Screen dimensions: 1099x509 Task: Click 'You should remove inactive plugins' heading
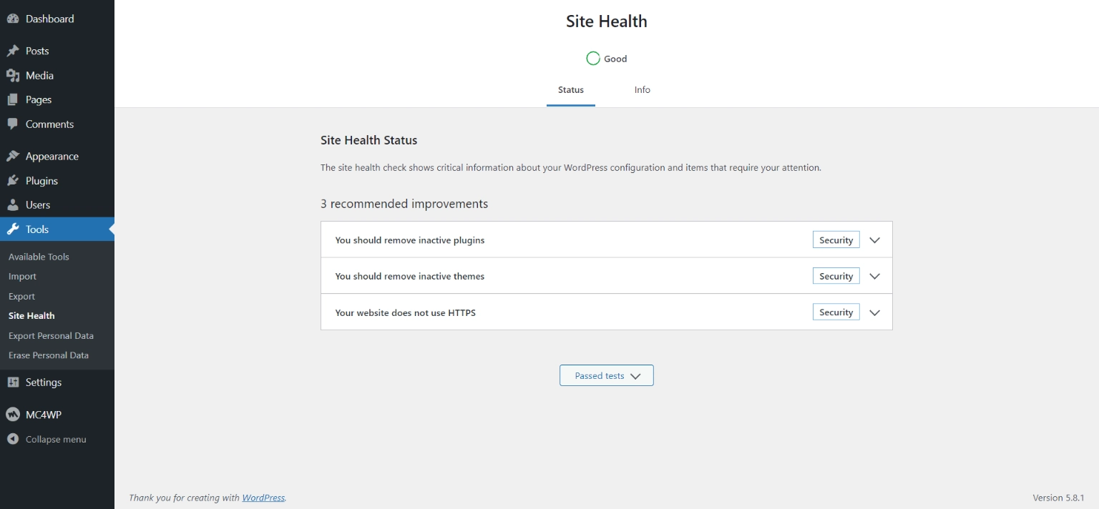coord(410,240)
